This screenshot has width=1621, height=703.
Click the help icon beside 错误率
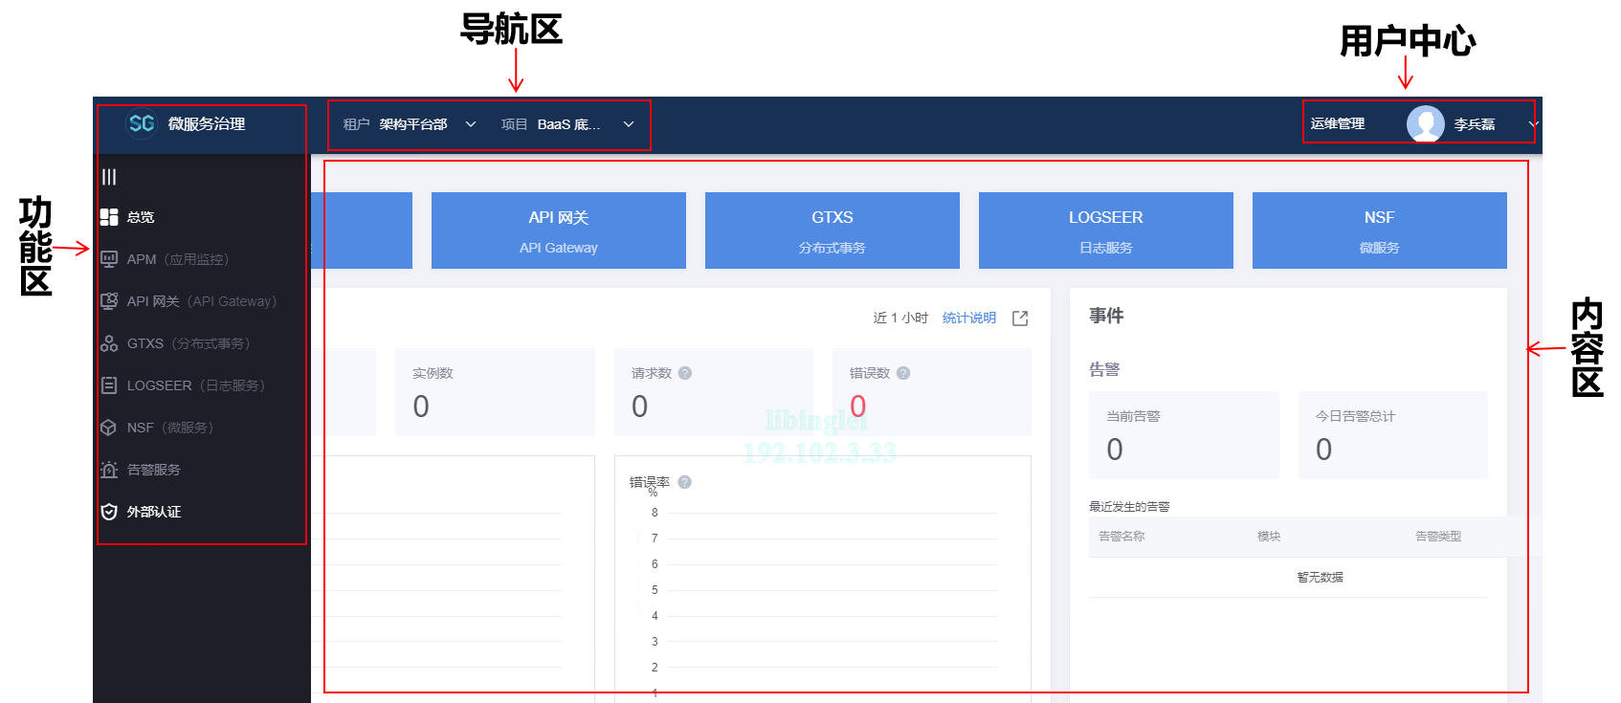(684, 482)
